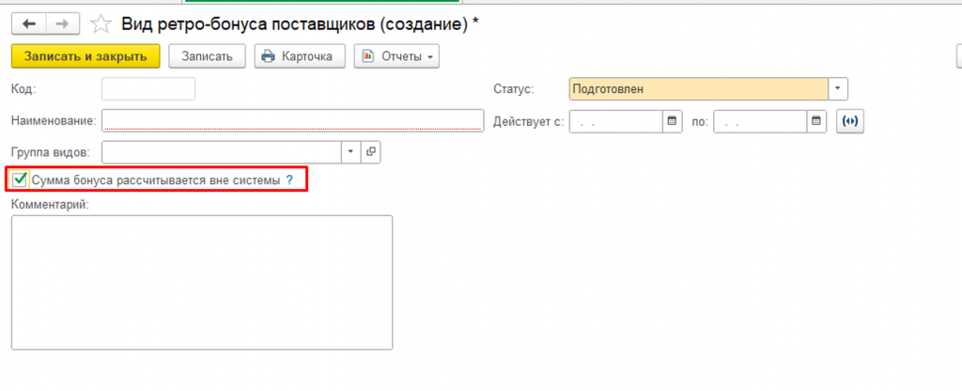Open calendar for Действует с date
Screen dimensions: 962x391
pyautogui.click(x=672, y=121)
